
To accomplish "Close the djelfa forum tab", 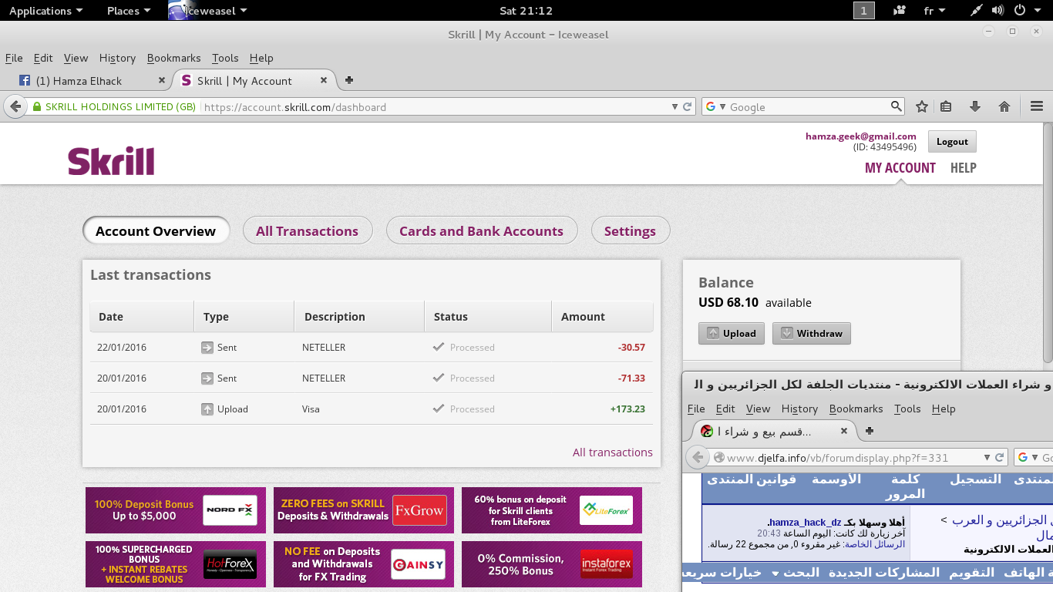I will tap(843, 431).
